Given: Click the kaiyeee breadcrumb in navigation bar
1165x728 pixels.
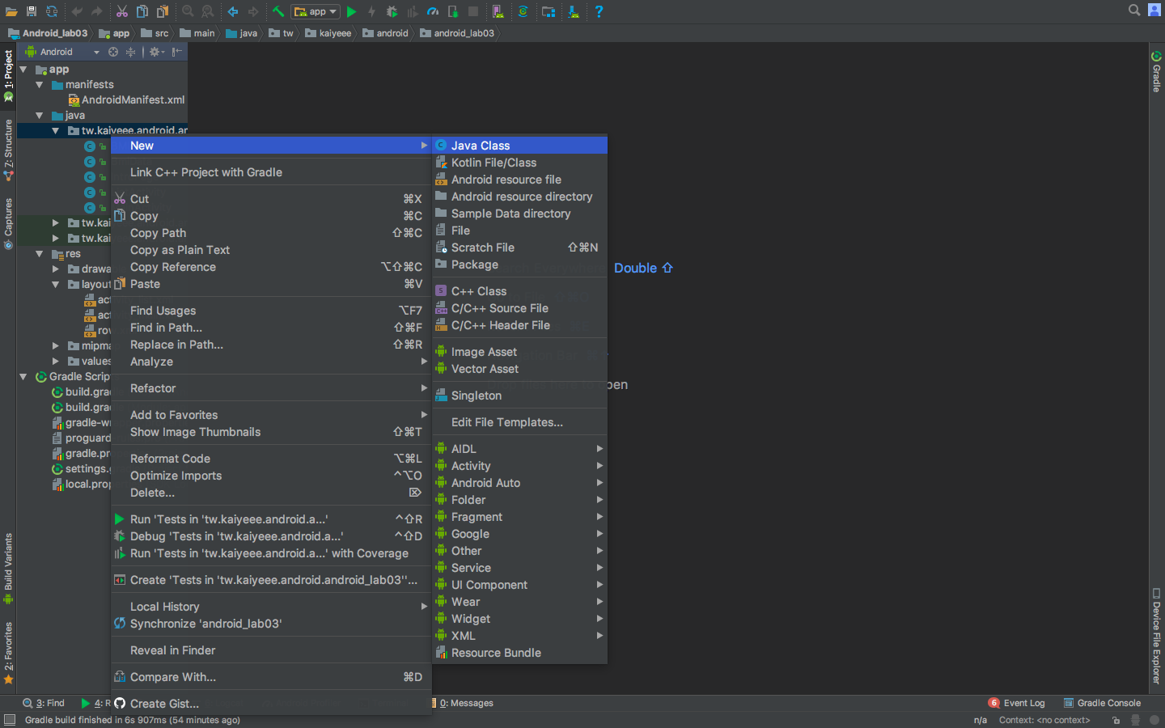Looking at the screenshot, I should (x=328, y=33).
